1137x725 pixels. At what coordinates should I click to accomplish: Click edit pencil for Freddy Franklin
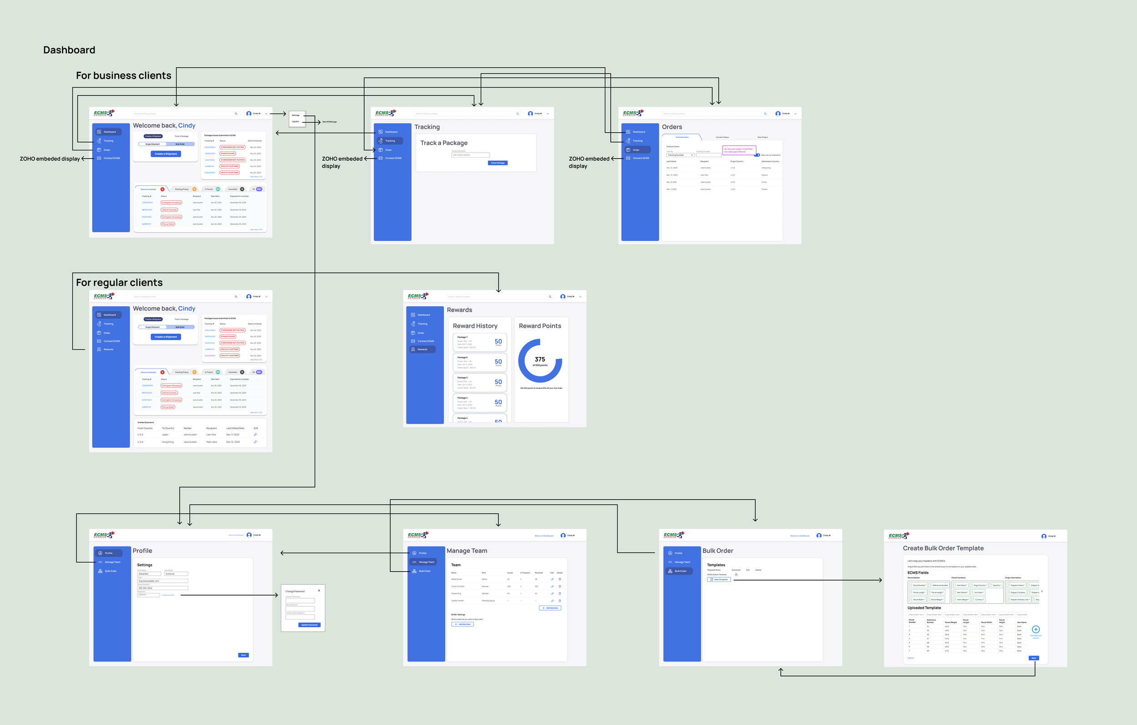(553, 601)
